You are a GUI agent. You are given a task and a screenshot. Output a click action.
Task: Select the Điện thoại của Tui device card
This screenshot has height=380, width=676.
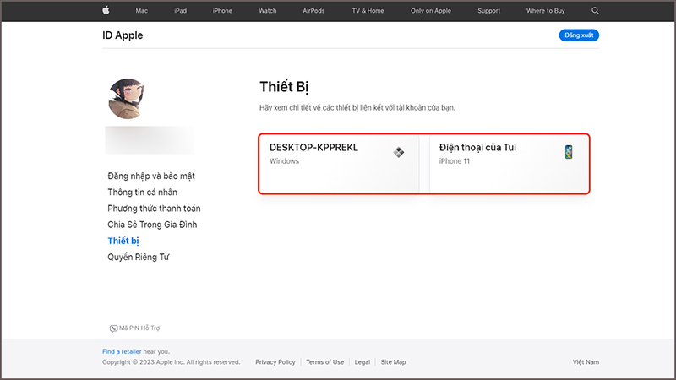point(510,164)
